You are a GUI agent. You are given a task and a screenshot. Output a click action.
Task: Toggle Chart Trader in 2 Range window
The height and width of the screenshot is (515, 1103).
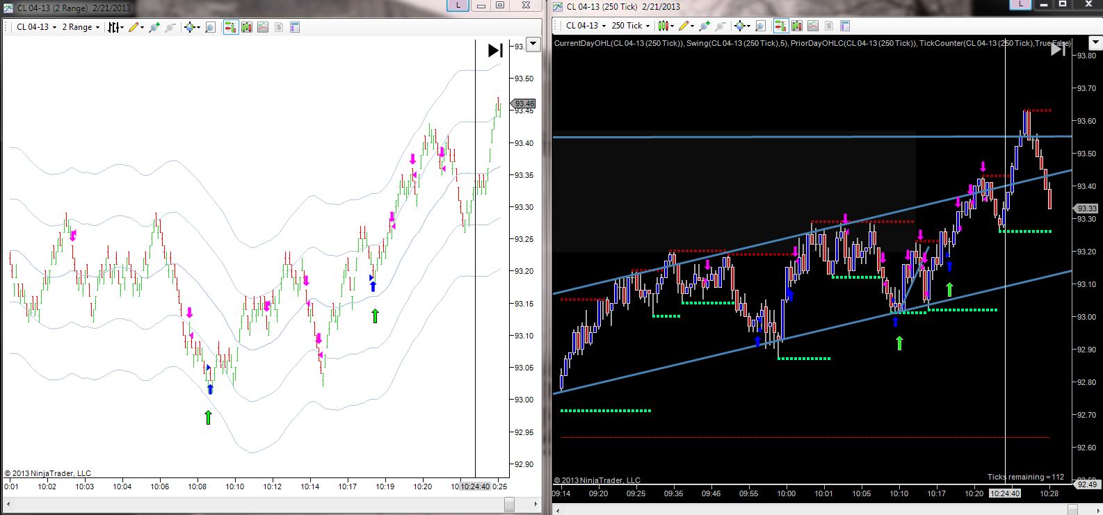pyautogui.click(x=231, y=27)
